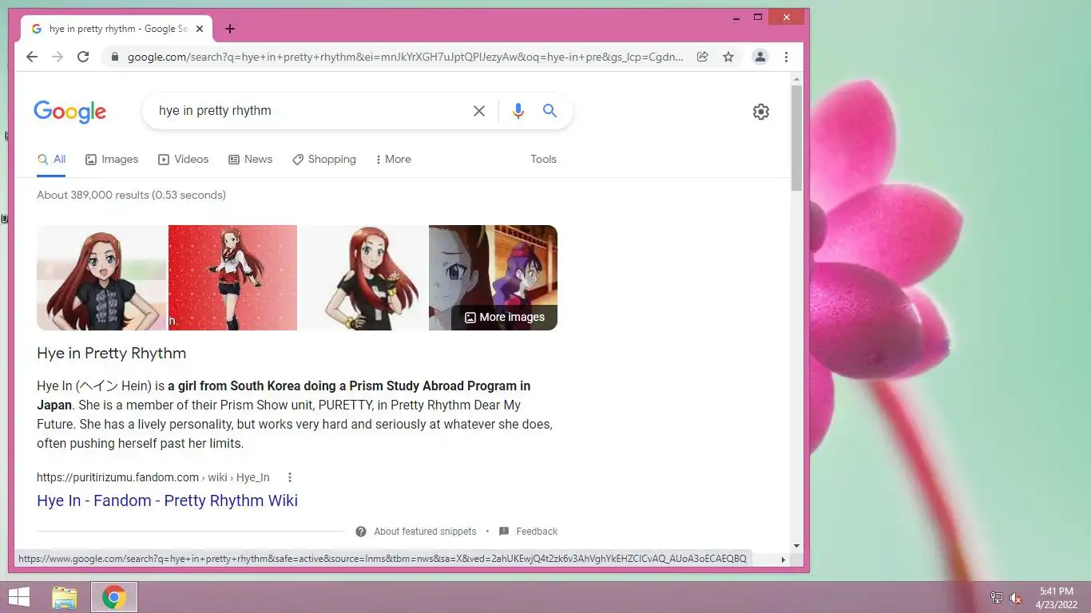The width and height of the screenshot is (1091, 613).
Task: Start voice search with microphone
Action: tap(518, 111)
